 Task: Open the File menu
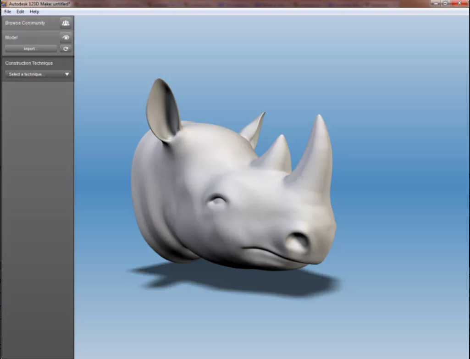coord(8,11)
